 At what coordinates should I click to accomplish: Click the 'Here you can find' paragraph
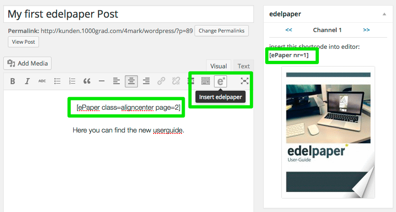[128, 130]
